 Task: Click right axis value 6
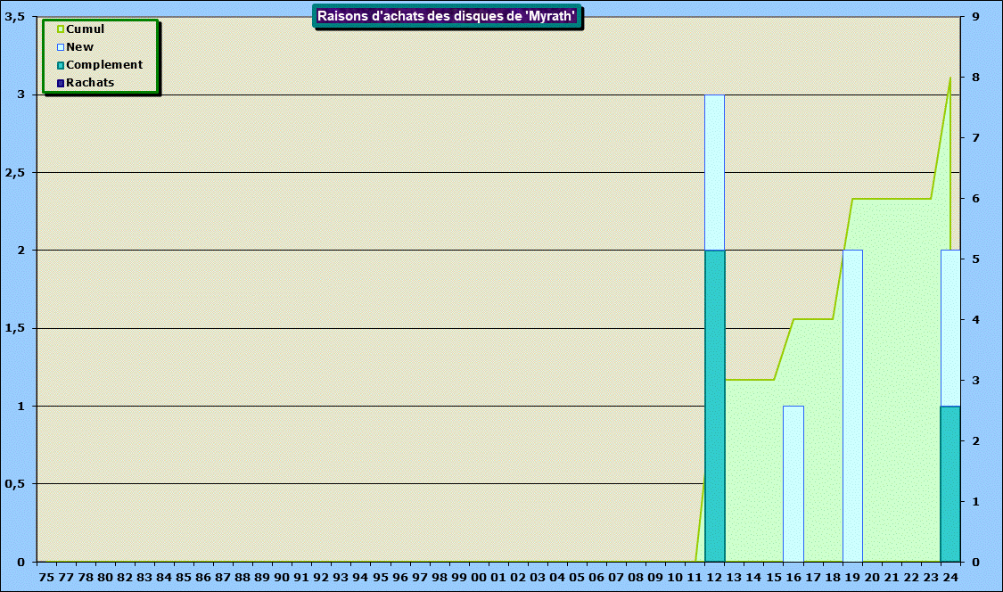975,199
